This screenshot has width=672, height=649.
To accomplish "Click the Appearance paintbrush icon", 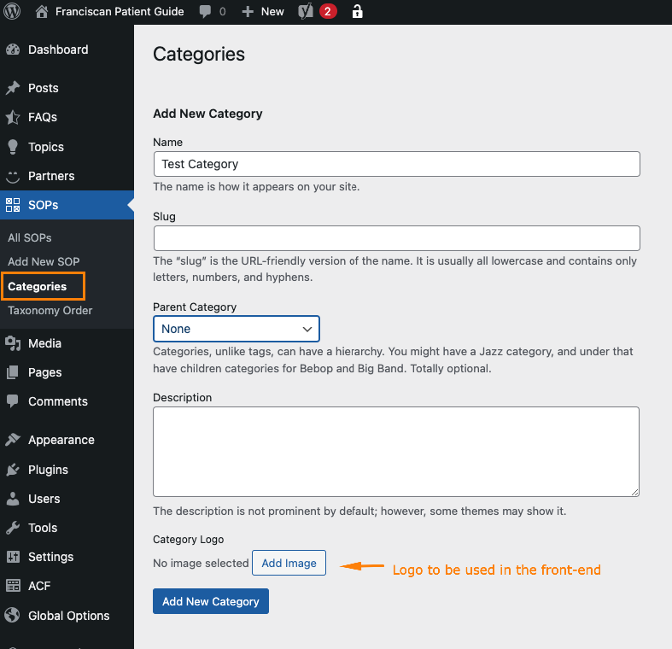I will pyautogui.click(x=13, y=440).
